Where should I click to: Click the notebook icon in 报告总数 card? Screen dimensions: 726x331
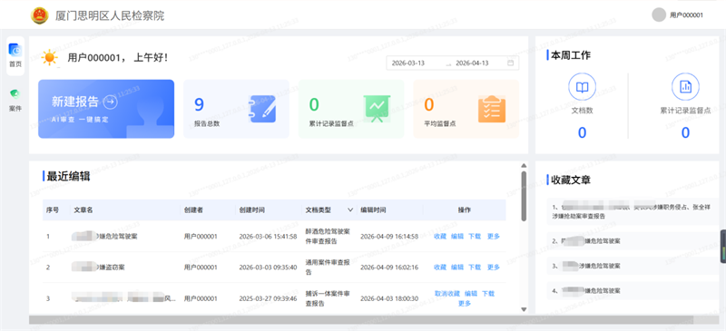(262, 109)
